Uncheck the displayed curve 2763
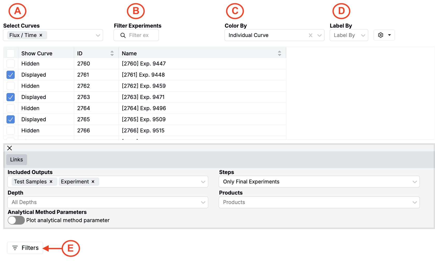The height and width of the screenshot is (269, 435). click(11, 97)
